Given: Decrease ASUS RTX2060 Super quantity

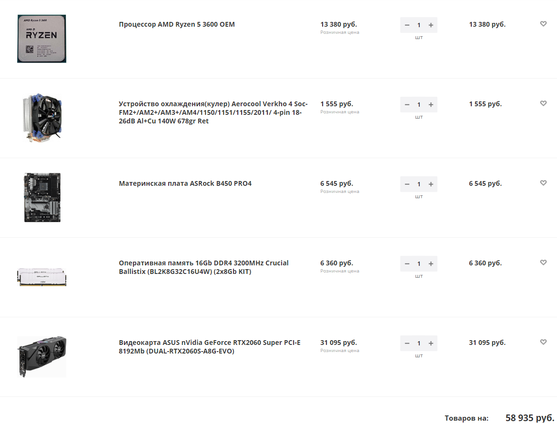Looking at the screenshot, I should (407, 343).
